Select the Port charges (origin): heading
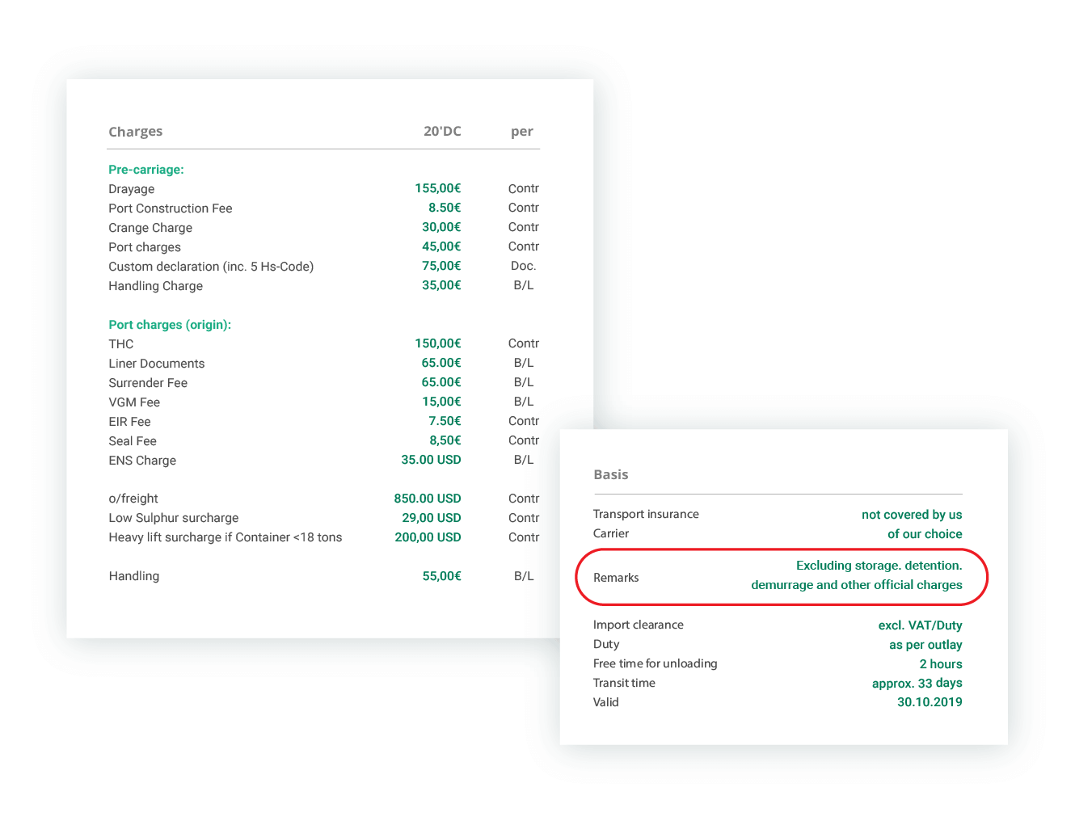 click(170, 325)
